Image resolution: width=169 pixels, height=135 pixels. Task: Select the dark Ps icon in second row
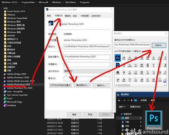tap(118, 65)
